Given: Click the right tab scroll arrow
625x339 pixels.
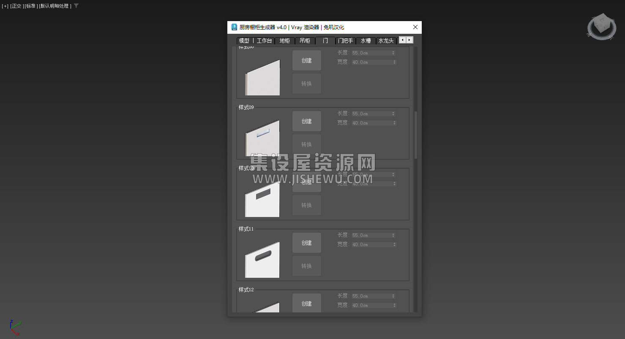Looking at the screenshot, I should click(409, 40).
